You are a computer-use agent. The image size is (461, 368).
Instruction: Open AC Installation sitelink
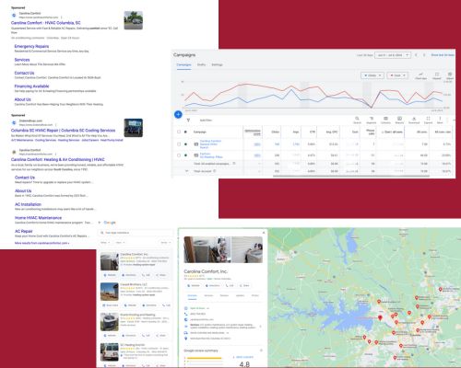coord(28,204)
